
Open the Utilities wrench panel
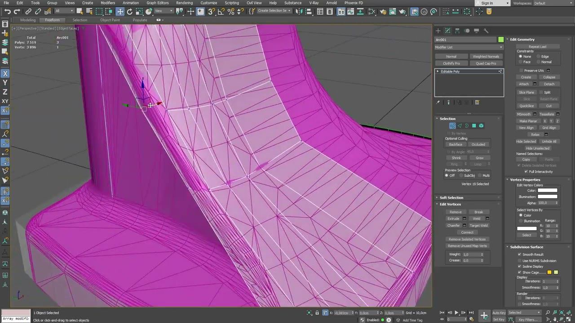486,31
